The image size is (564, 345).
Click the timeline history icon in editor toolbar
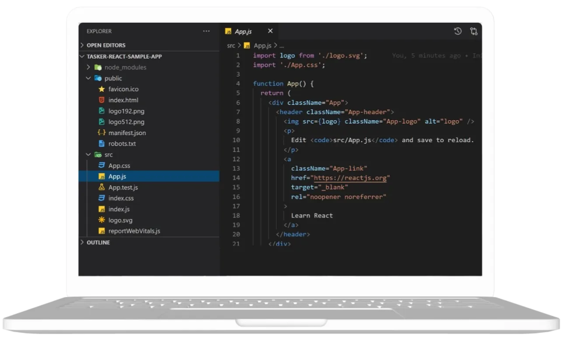[458, 31]
